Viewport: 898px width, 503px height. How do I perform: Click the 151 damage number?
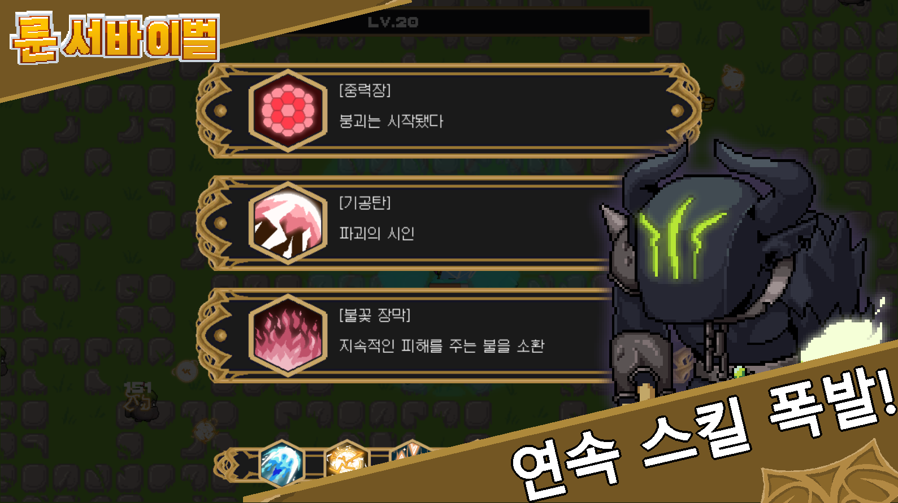[138, 387]
